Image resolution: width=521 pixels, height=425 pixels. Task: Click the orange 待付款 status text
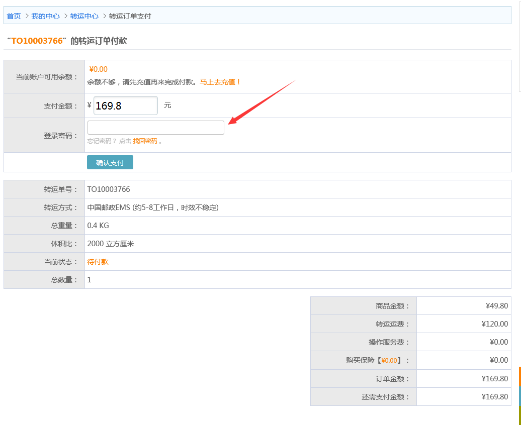(98, 262)
